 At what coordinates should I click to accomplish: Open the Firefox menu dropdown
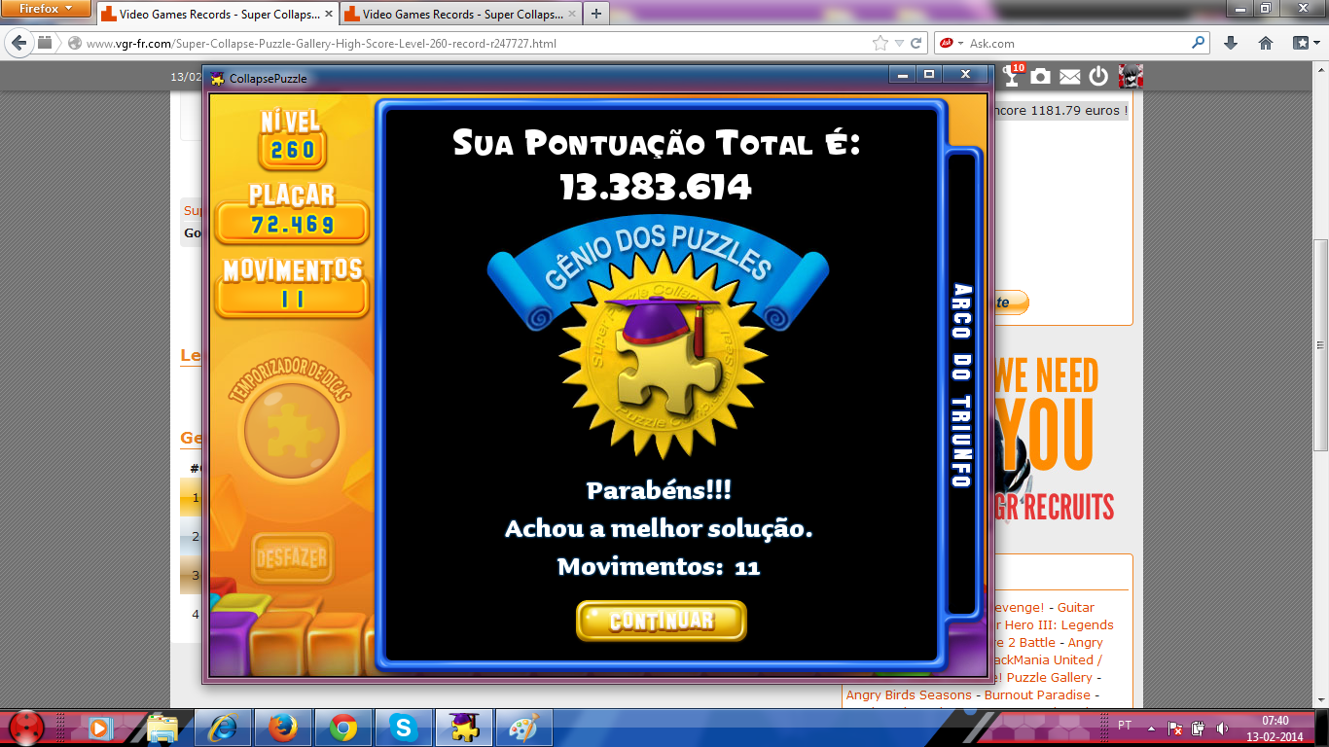(49, 9)
